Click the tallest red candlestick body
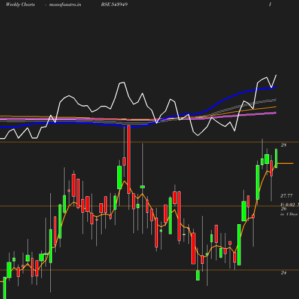 pos(129,160)
